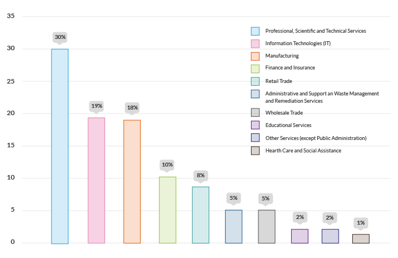Select the teal Retail Trade legend swatch

[255, 81]
